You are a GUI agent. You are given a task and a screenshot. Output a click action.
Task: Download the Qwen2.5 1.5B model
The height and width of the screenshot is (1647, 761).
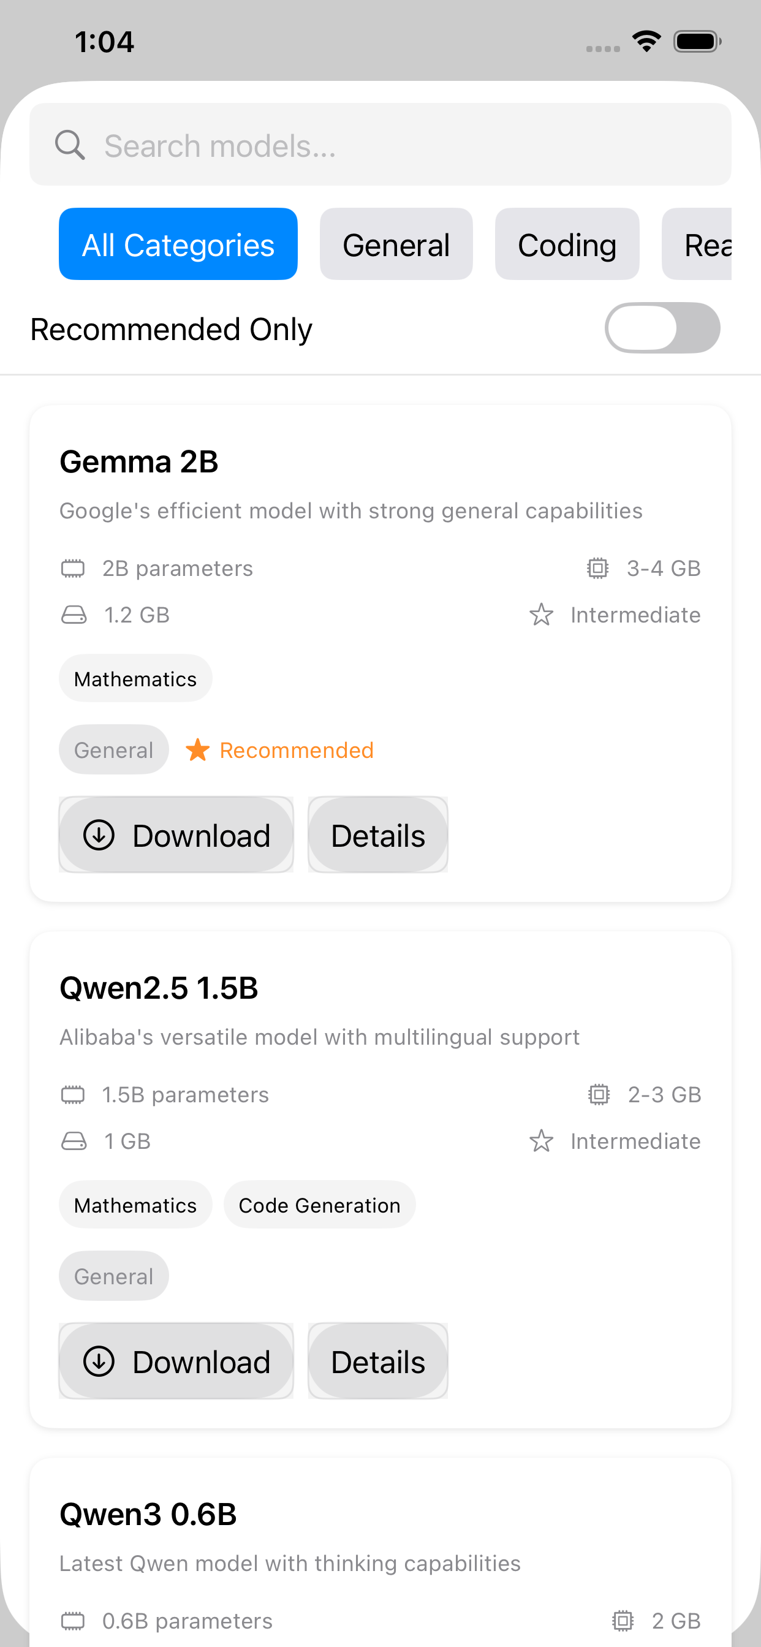tap(176, 1361)
